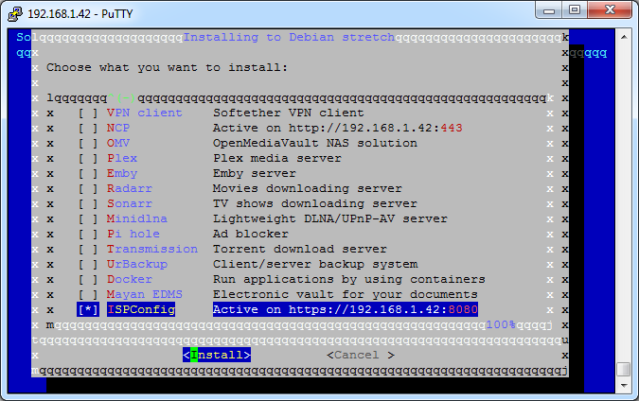The image size is (639, 401).
Task: Click 'Active on http://192.168.1.42:443' description
Action: (337, 129)
